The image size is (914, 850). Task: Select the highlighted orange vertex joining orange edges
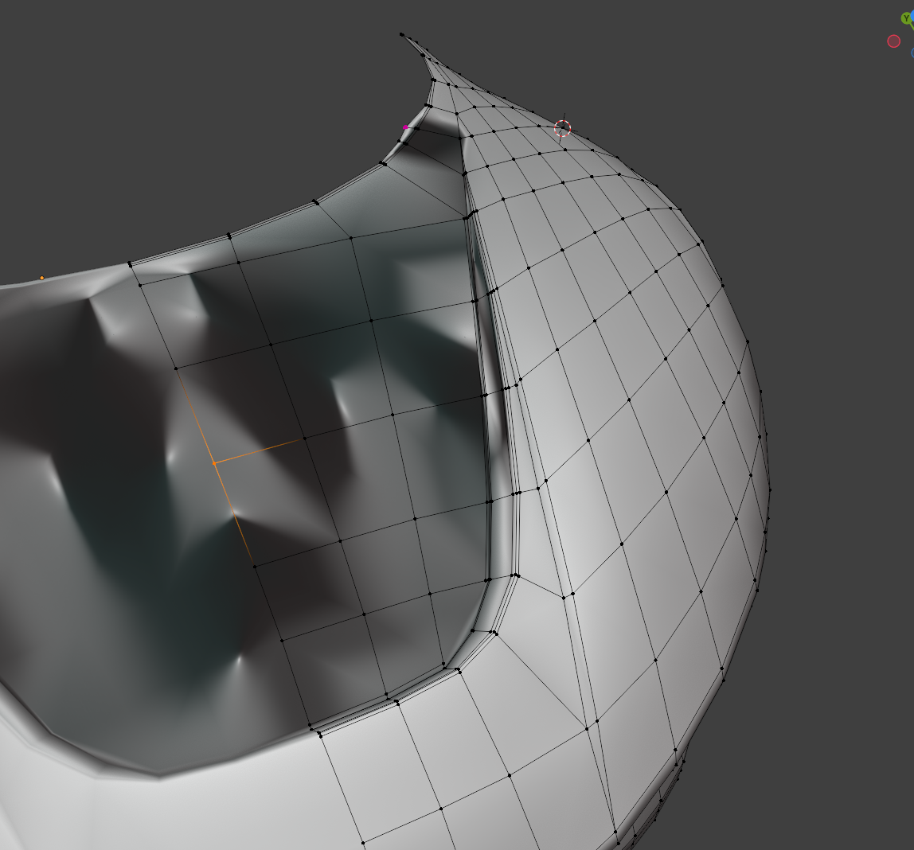213,462
